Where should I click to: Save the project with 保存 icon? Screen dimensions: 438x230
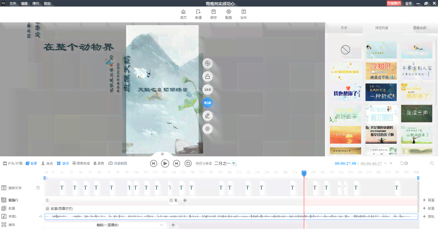coord(214,14)
